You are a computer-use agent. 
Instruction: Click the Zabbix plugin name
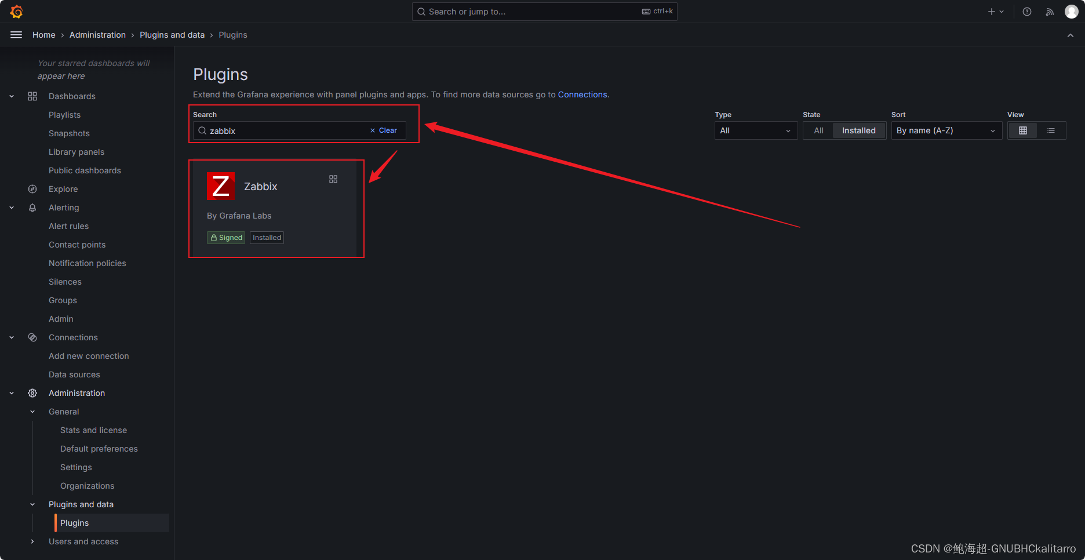[x=261, y=186]
